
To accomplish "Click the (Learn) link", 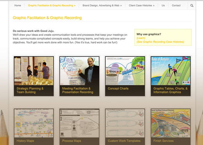I will pos(141,38).
